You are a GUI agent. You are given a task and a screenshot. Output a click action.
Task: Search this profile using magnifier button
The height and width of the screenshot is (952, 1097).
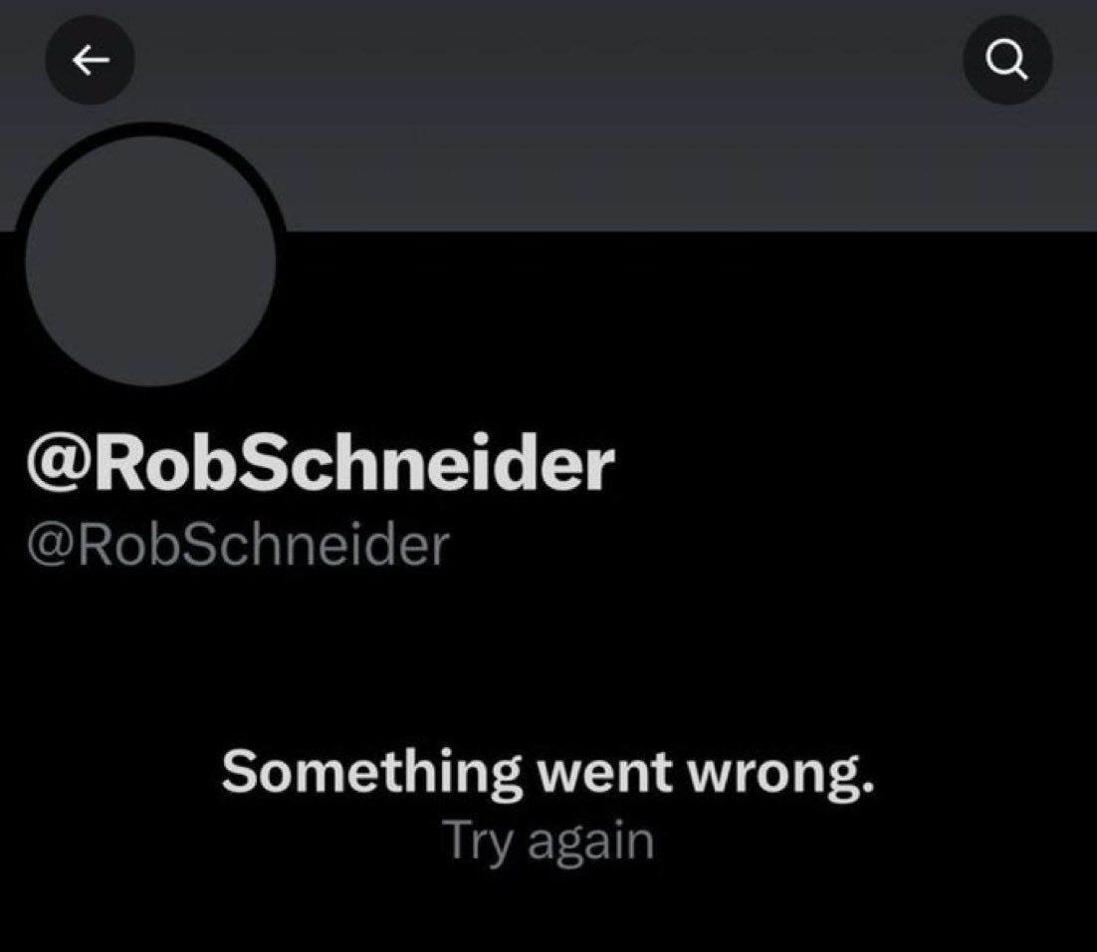click(x=1007, y=60)
